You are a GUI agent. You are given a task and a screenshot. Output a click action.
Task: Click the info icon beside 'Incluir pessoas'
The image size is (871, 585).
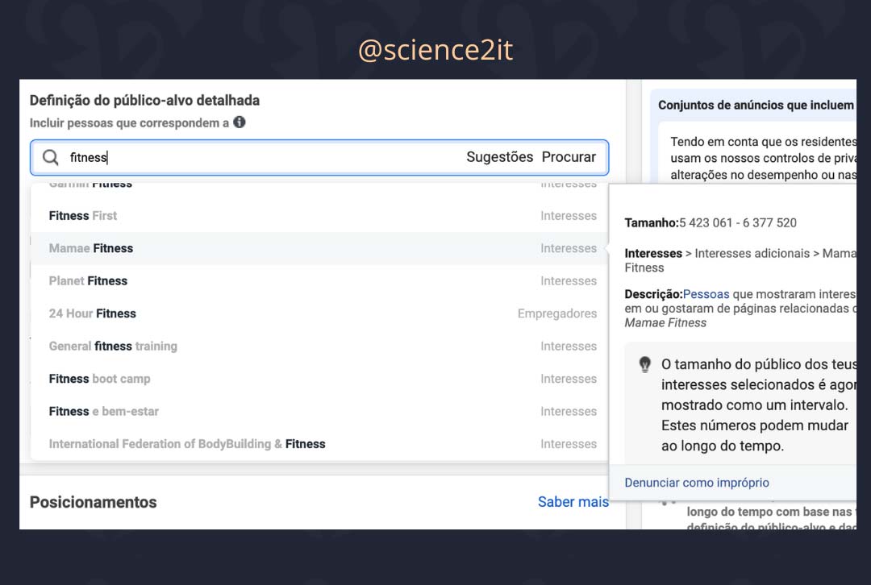tap(240, 122)
